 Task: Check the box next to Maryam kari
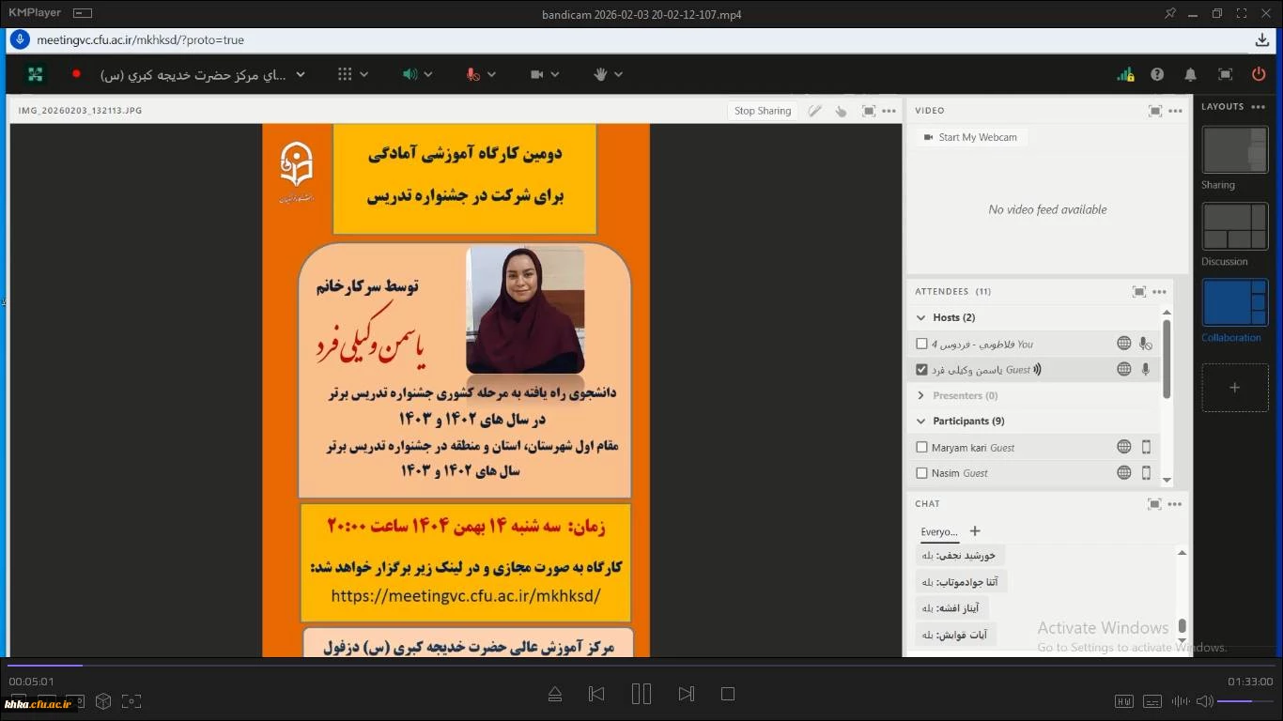[921, 448]
